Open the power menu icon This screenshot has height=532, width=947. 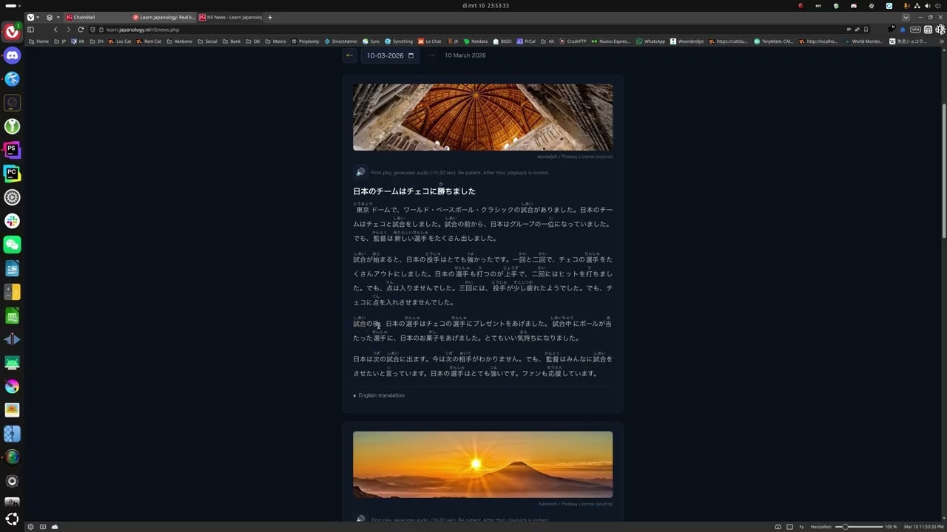[938, 5]
